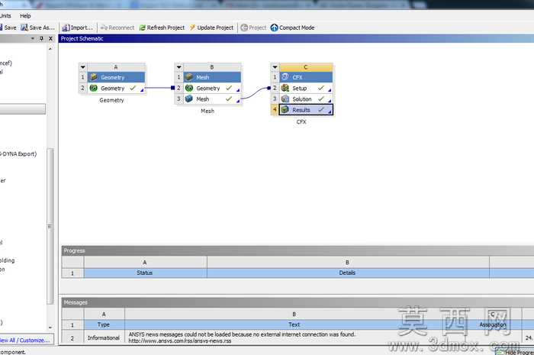Click the Geometry system name label
The width and height of the screenshot is (534, 355).
click(111, 100)
